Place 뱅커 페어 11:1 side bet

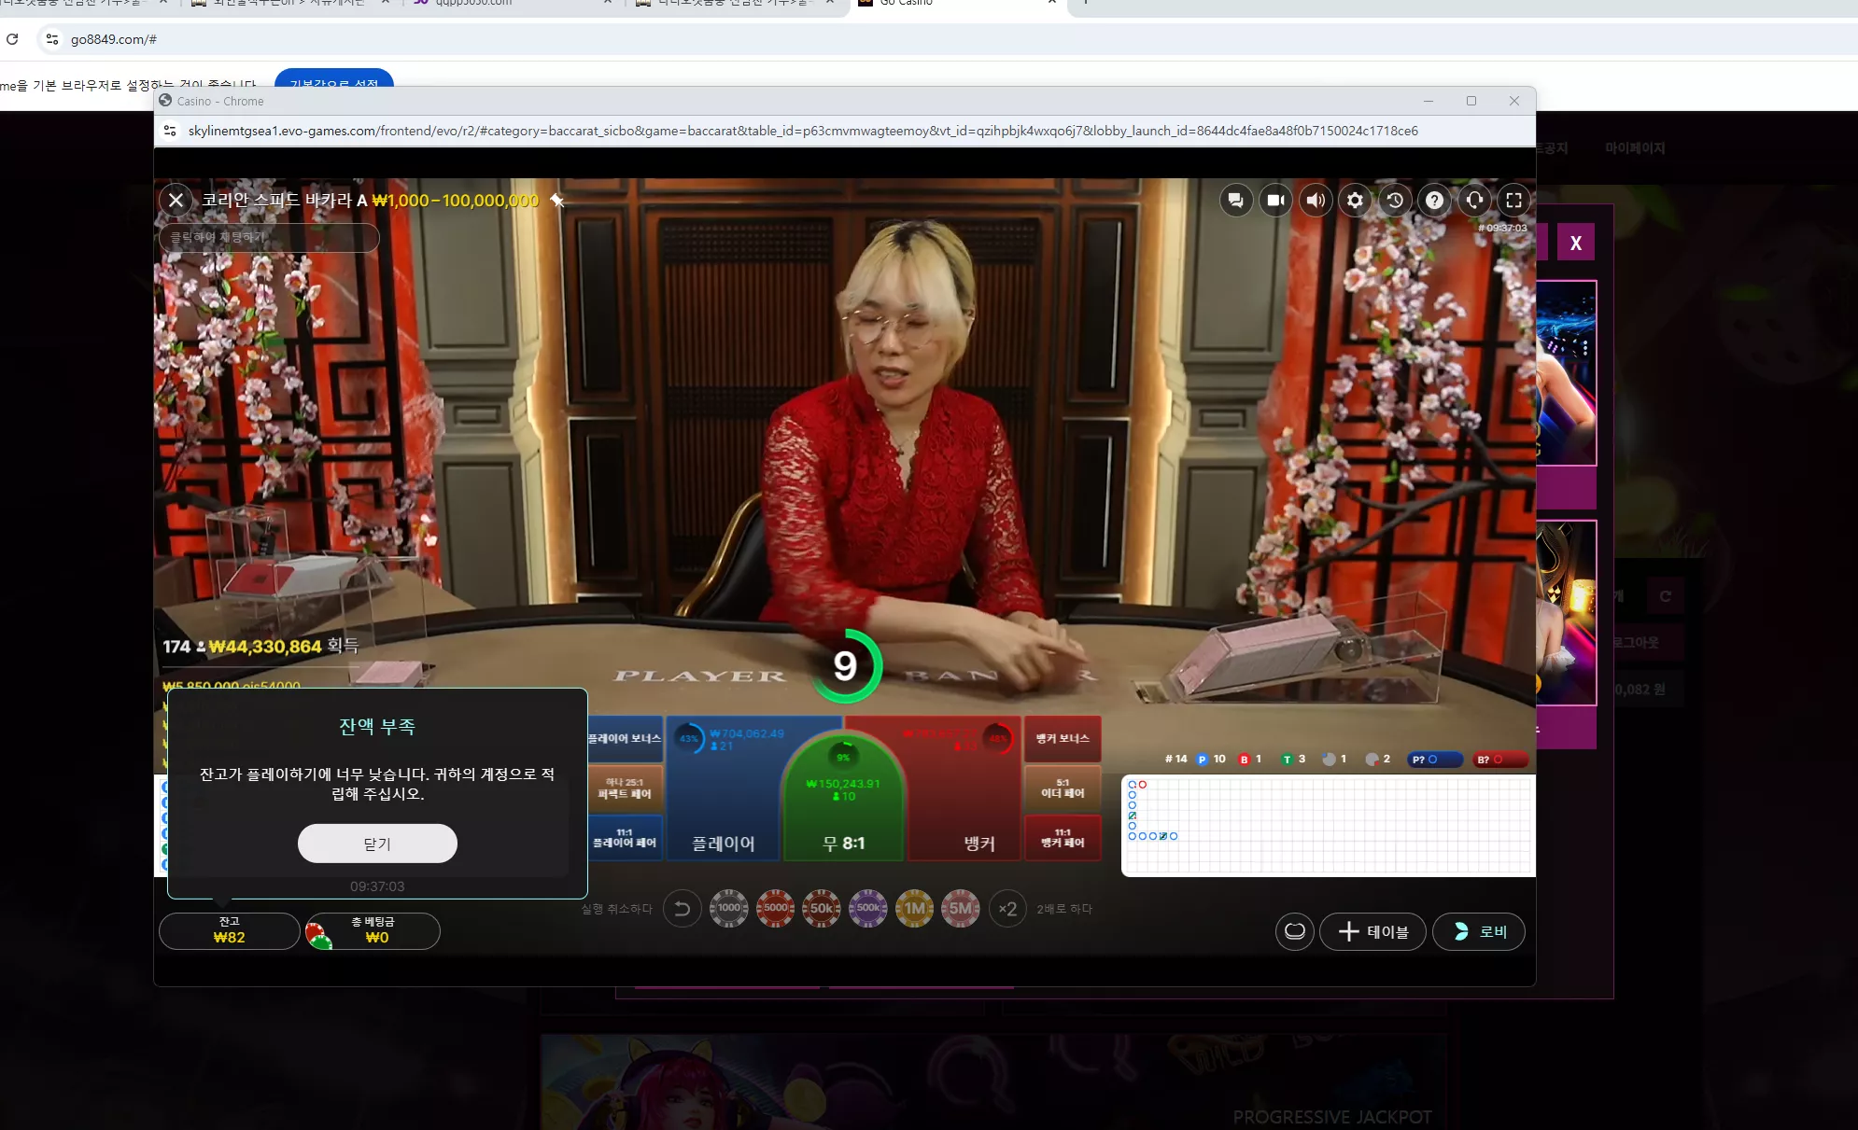coord(1063,838)
